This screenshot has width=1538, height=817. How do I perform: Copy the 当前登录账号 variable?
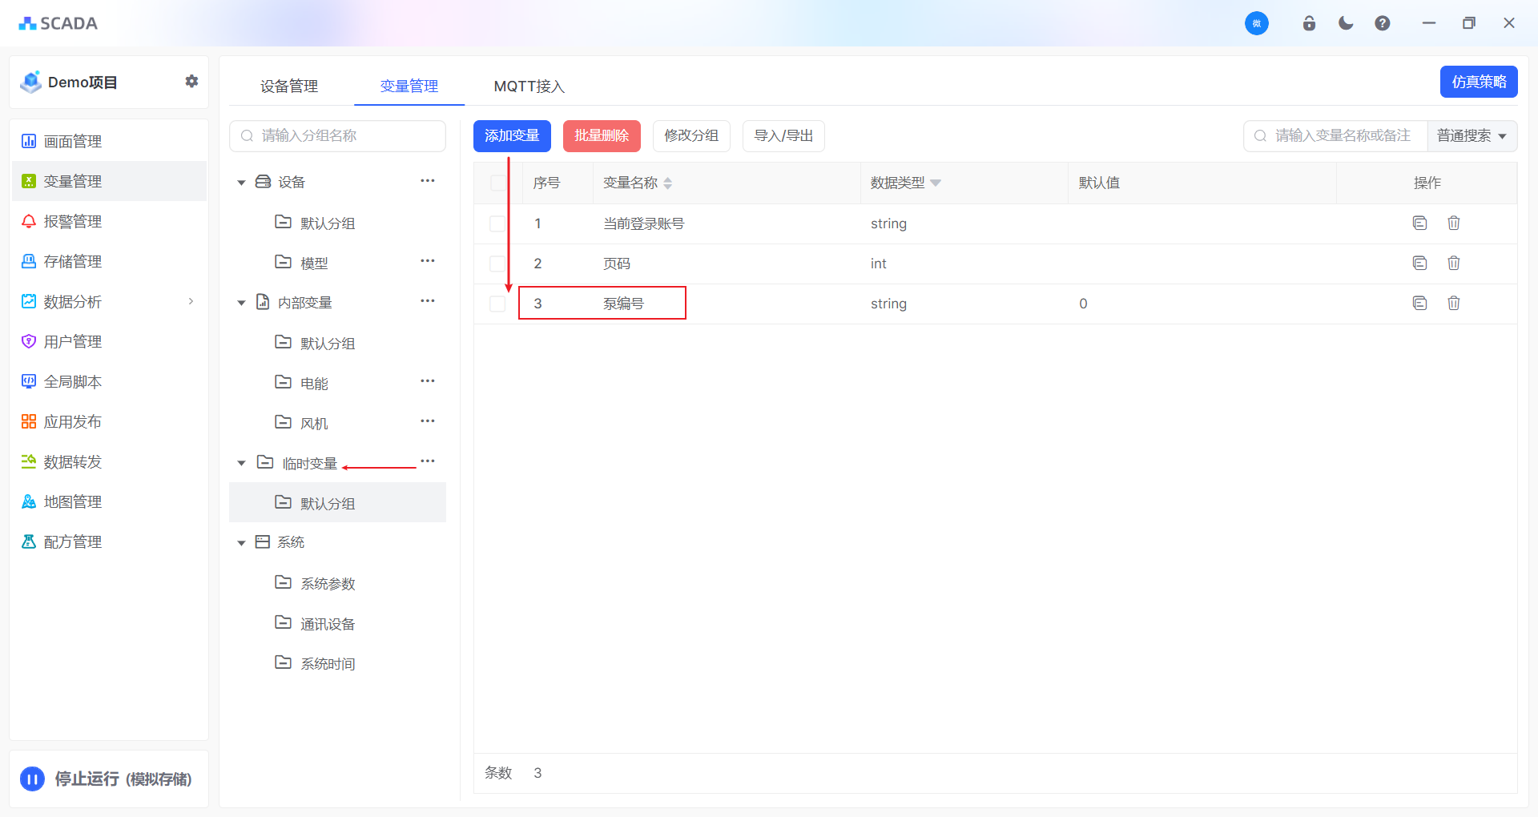click(1419, 223)
